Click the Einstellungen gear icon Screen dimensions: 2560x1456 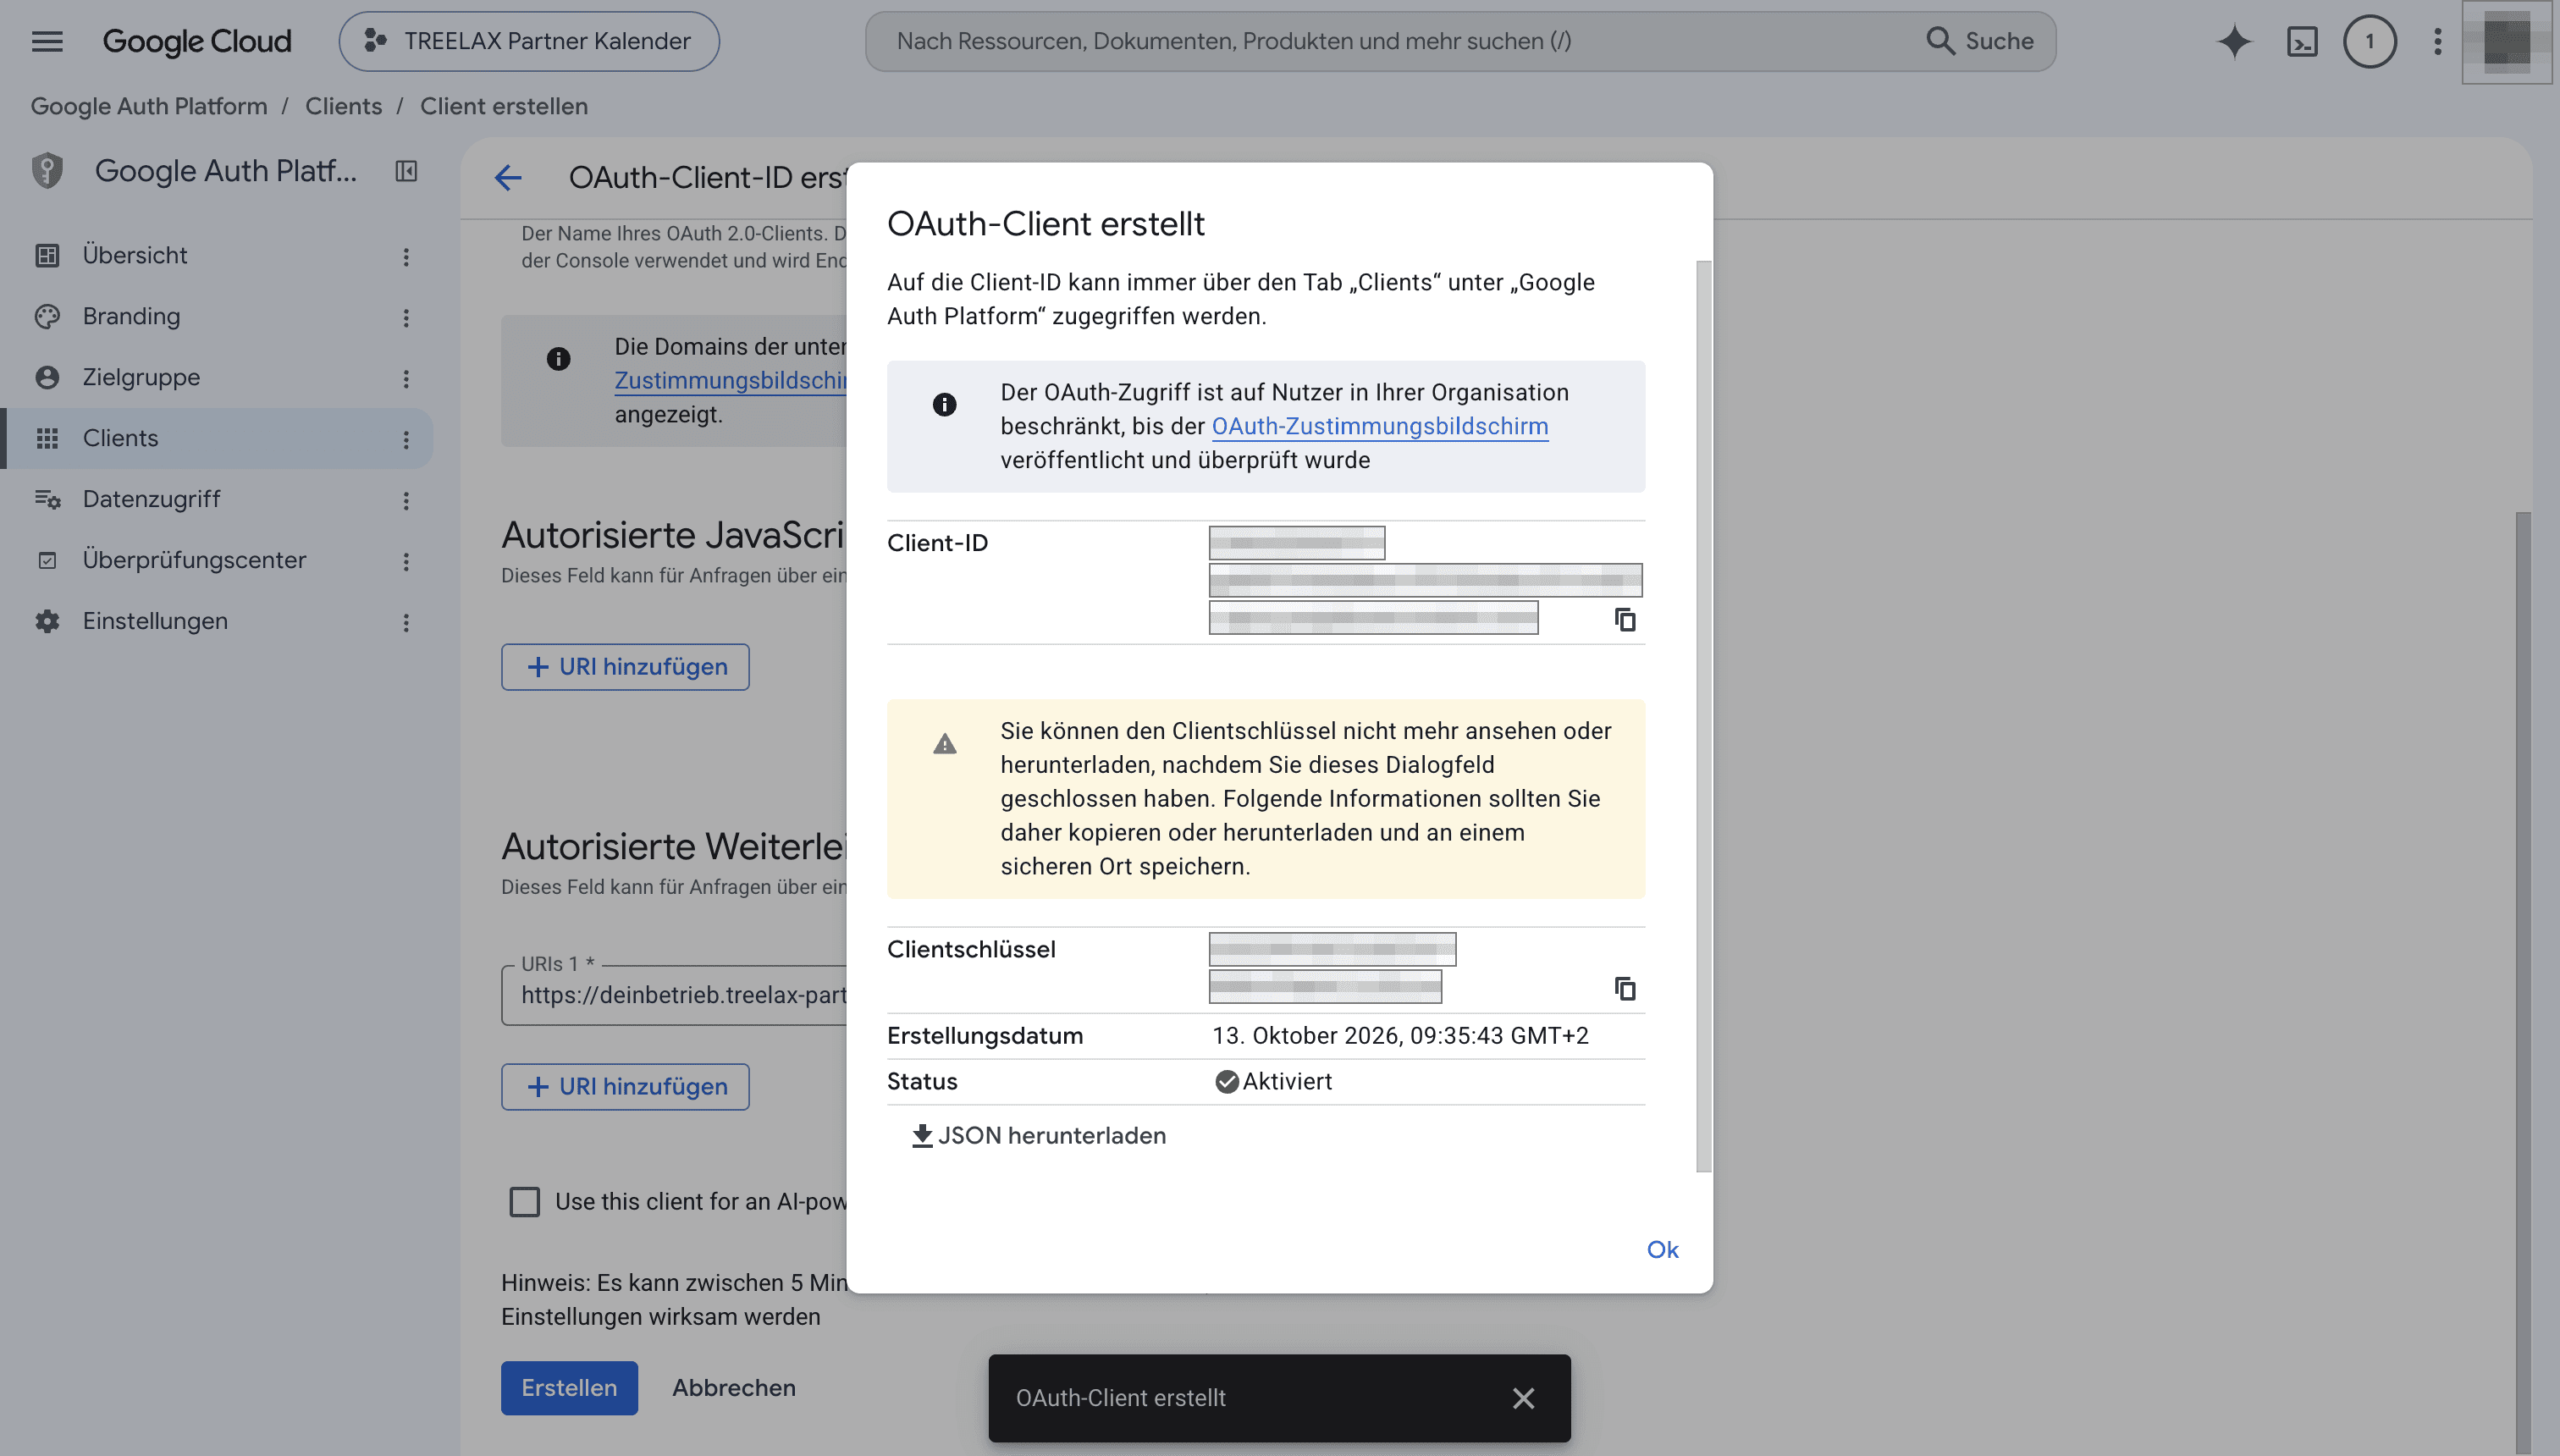47,621
